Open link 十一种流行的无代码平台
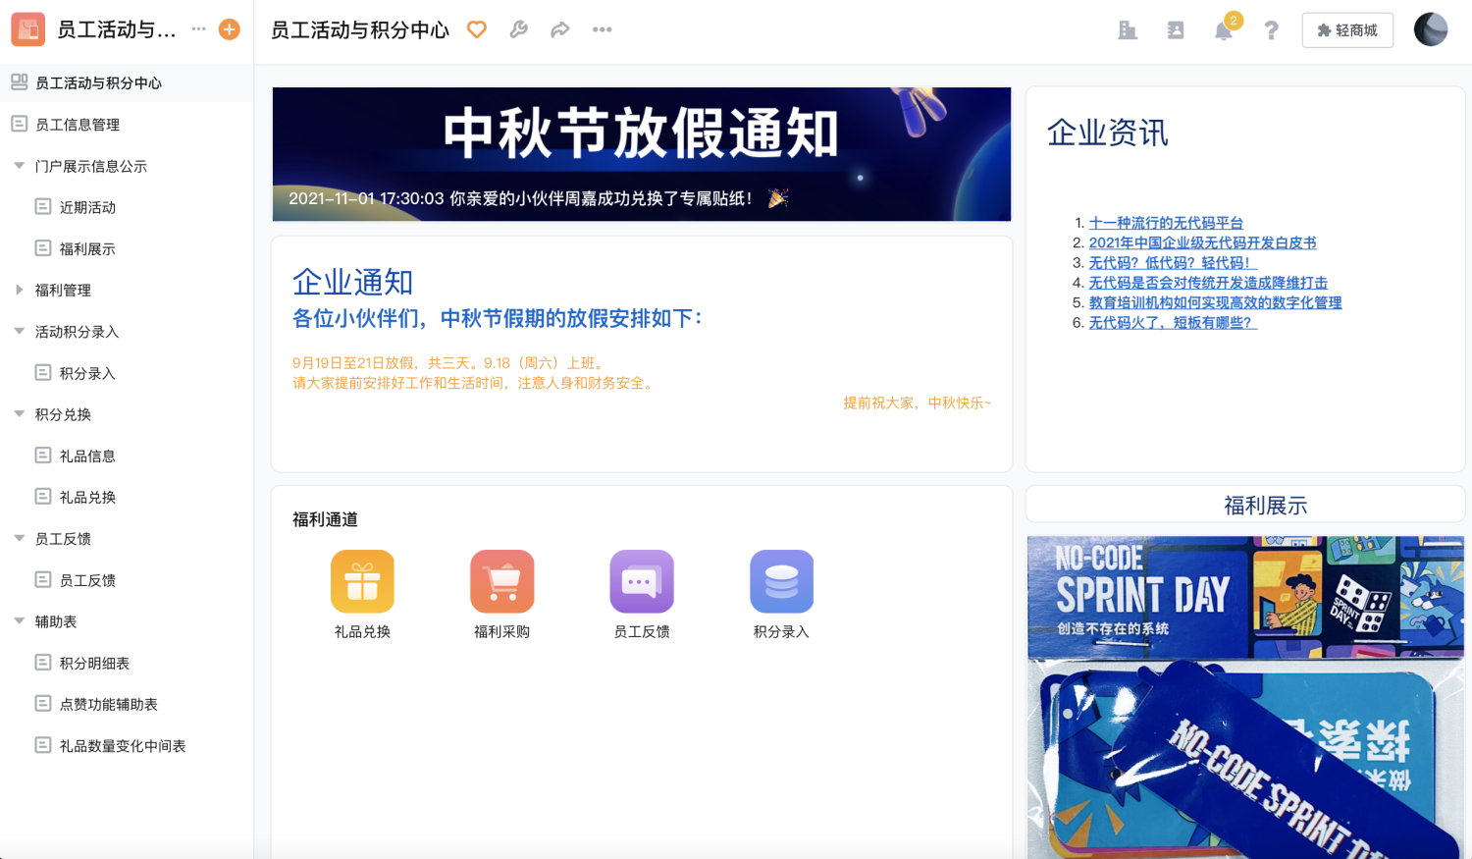Screen dimensions: 1472x859 point(1166,223)
